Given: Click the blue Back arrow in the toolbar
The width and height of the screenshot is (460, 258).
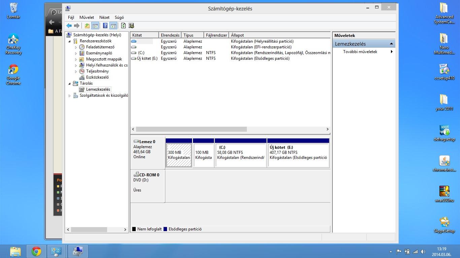Looking at the screenshot, I should click(x=69, y=26).
